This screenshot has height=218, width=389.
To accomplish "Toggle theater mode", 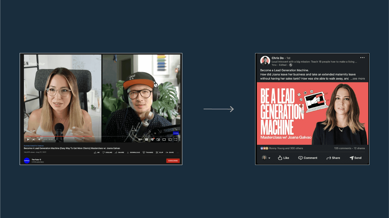I will [164, 139].
